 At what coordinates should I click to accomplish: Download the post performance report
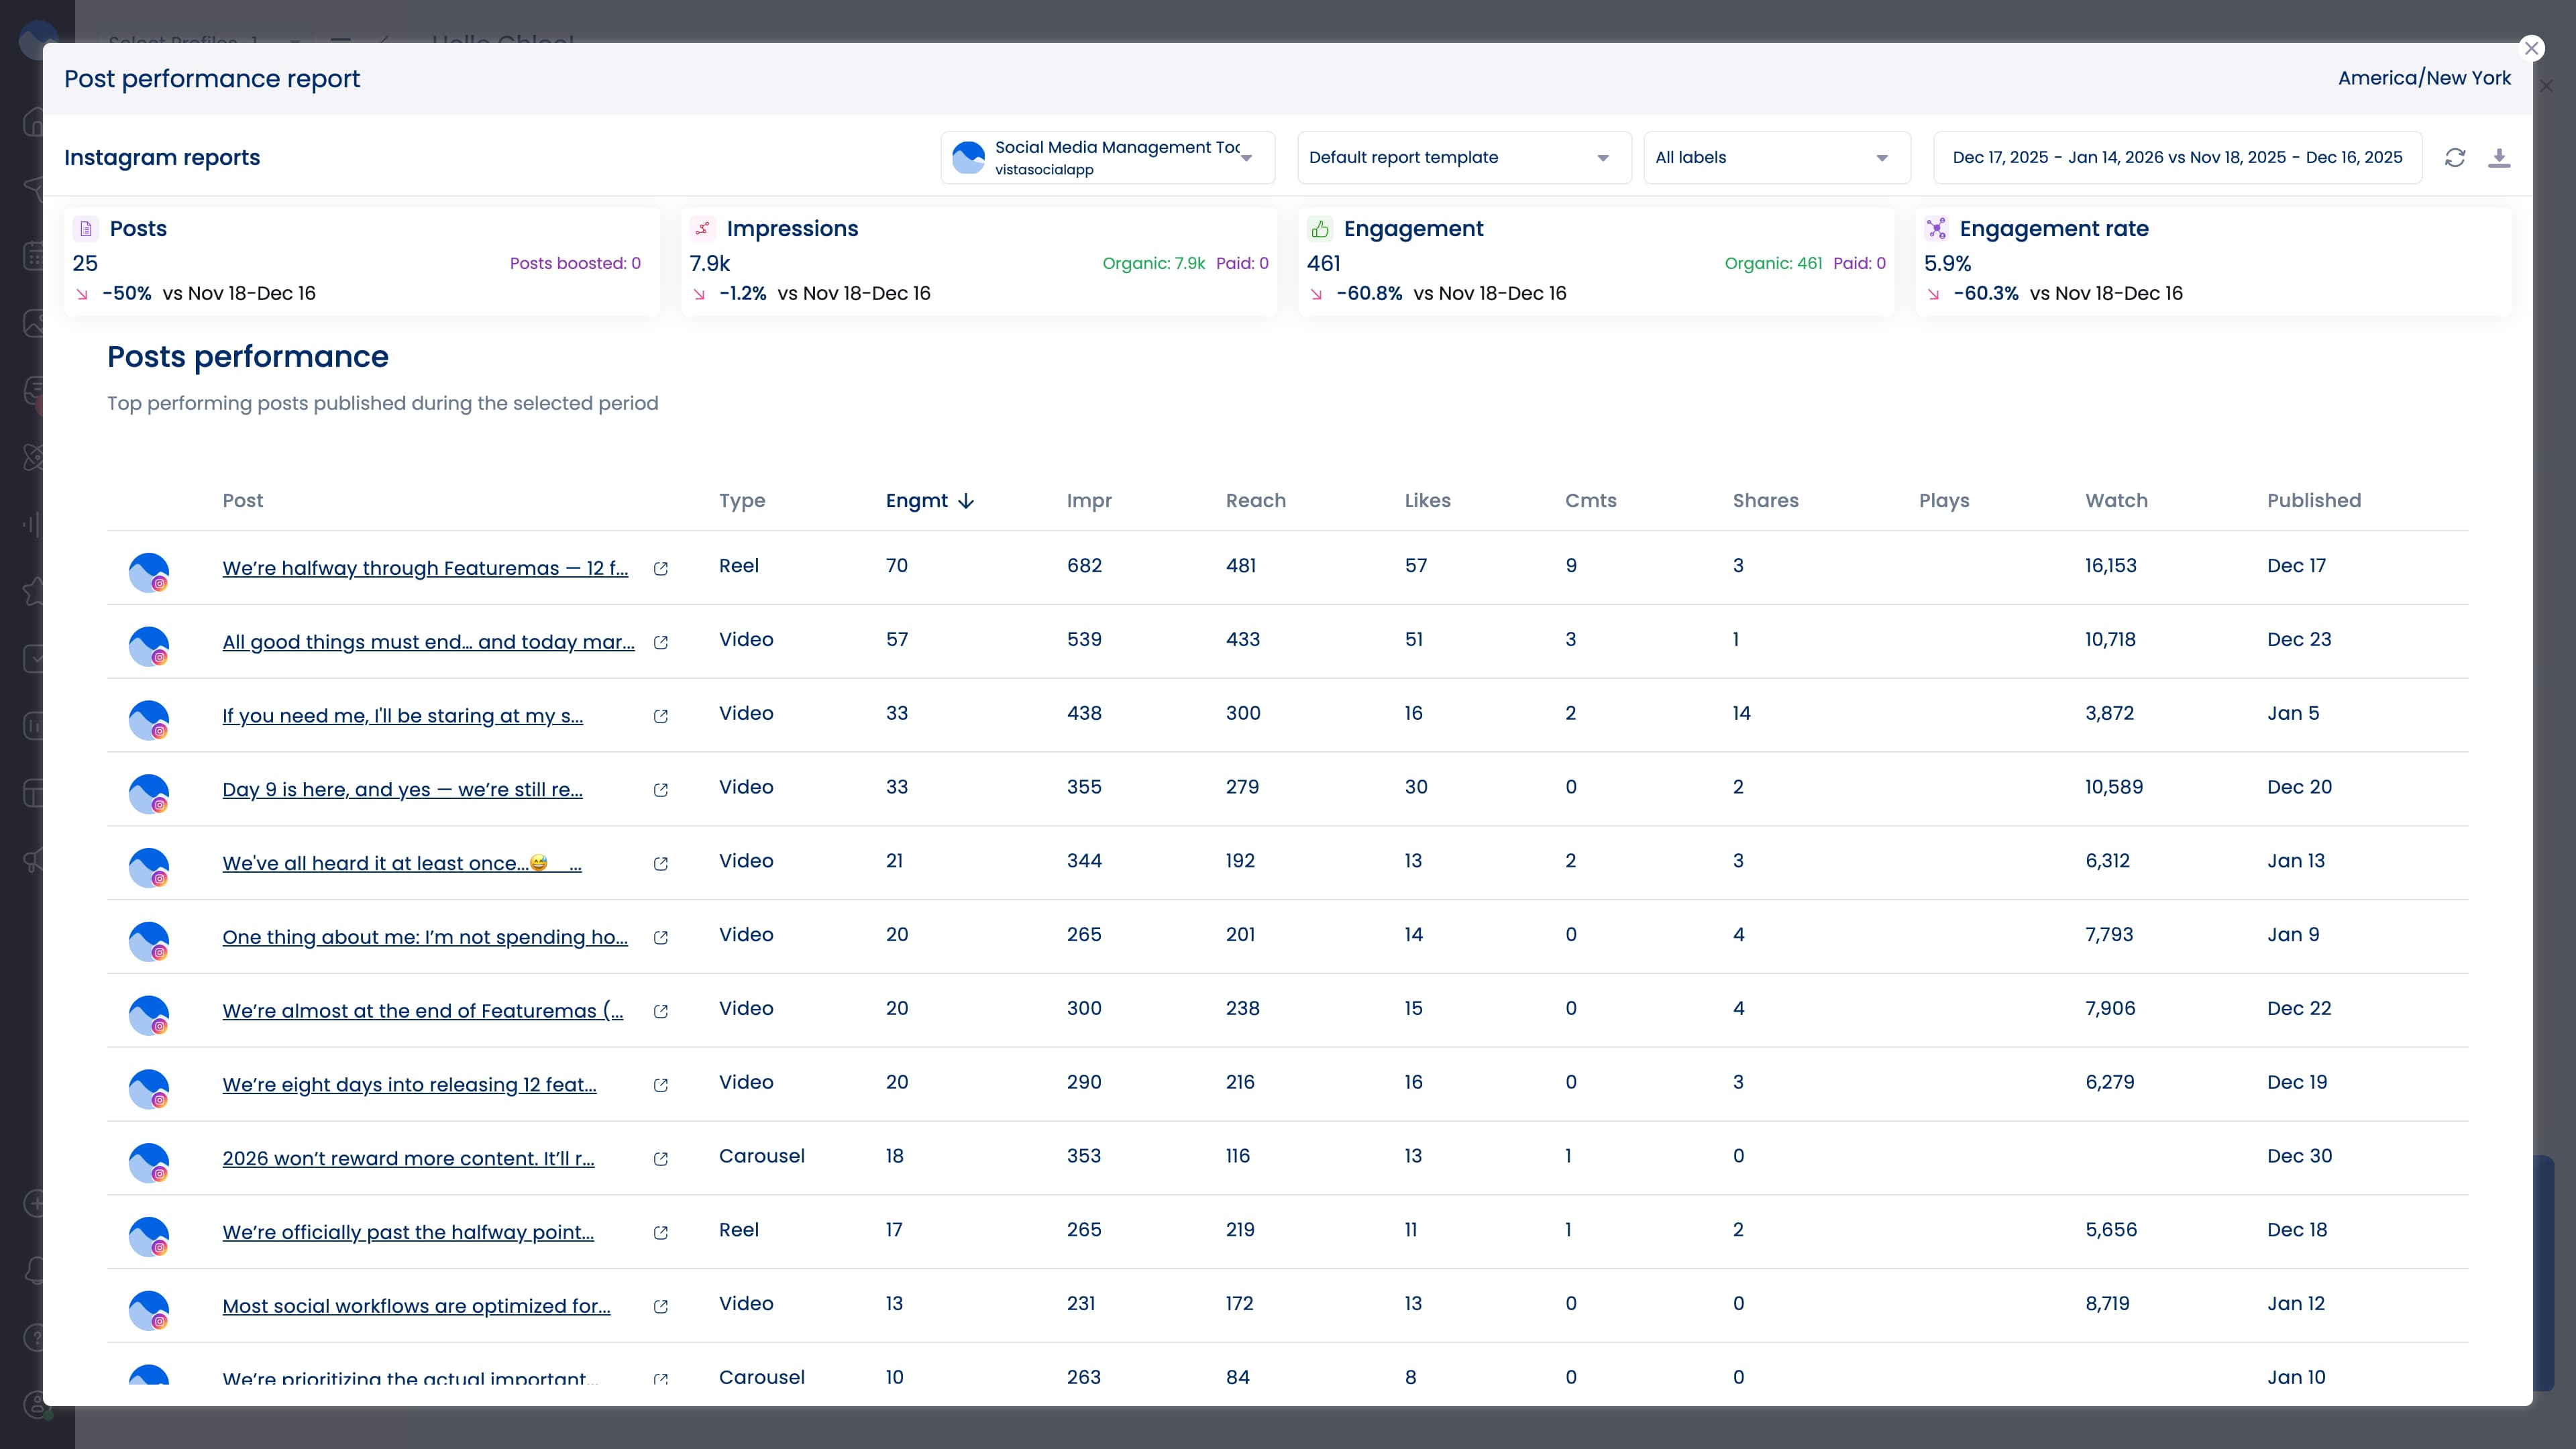(x=2501, y=157)
